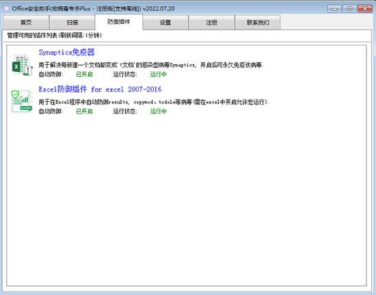Click the app logo icon in title bar

pyautogui.click(x=6, y=9)
